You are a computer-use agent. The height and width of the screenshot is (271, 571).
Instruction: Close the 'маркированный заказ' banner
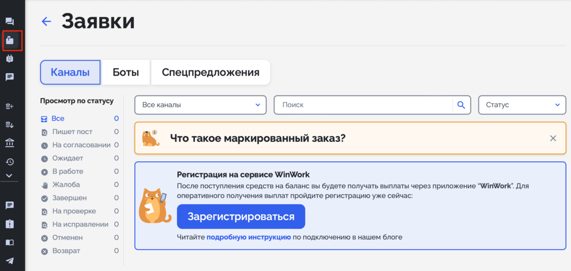click(x=553, y=138)
